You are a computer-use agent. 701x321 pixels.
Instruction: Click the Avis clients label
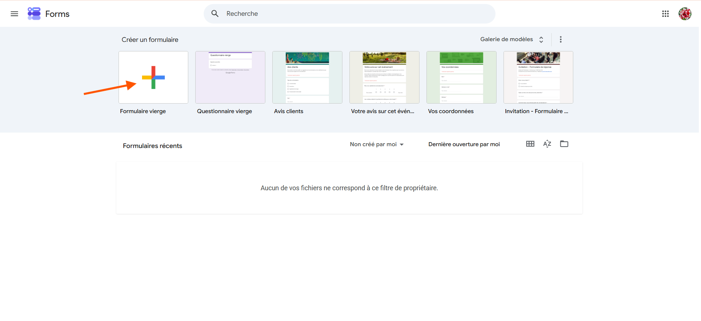288,111
